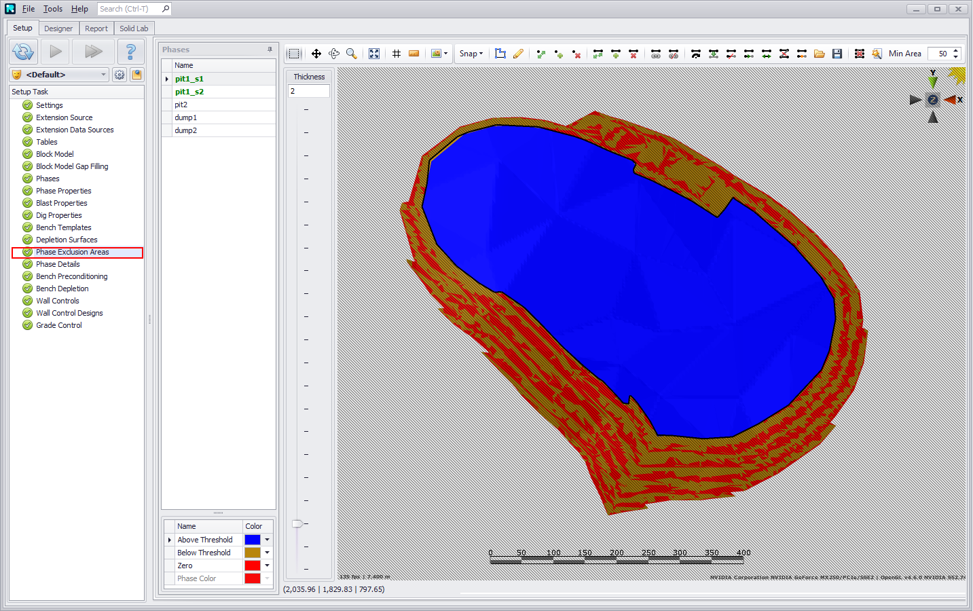Click the zoom extents icon

[374, 54]
